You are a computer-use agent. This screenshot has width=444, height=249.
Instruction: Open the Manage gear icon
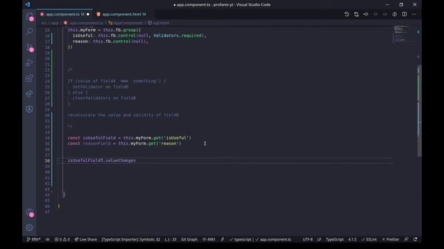click(29, 228)
